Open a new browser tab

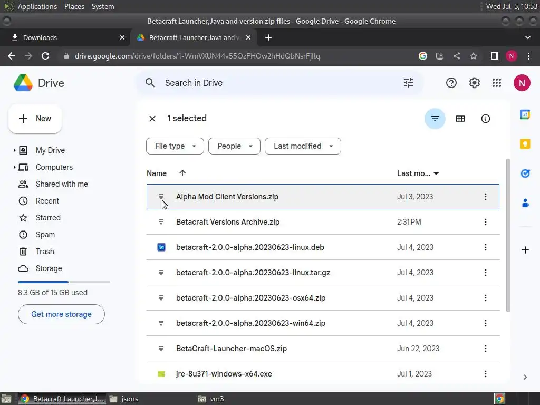268,37
